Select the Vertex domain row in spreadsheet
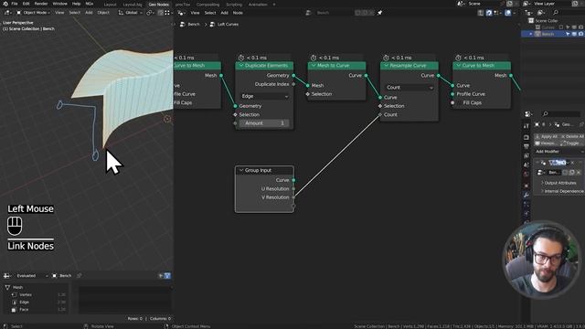The height and width of the screenshot is (329, 585). pos(38,294)
